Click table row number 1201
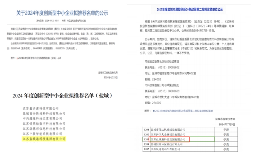The width and height of the screenshot is (253, 166). [x=146, y=130]
